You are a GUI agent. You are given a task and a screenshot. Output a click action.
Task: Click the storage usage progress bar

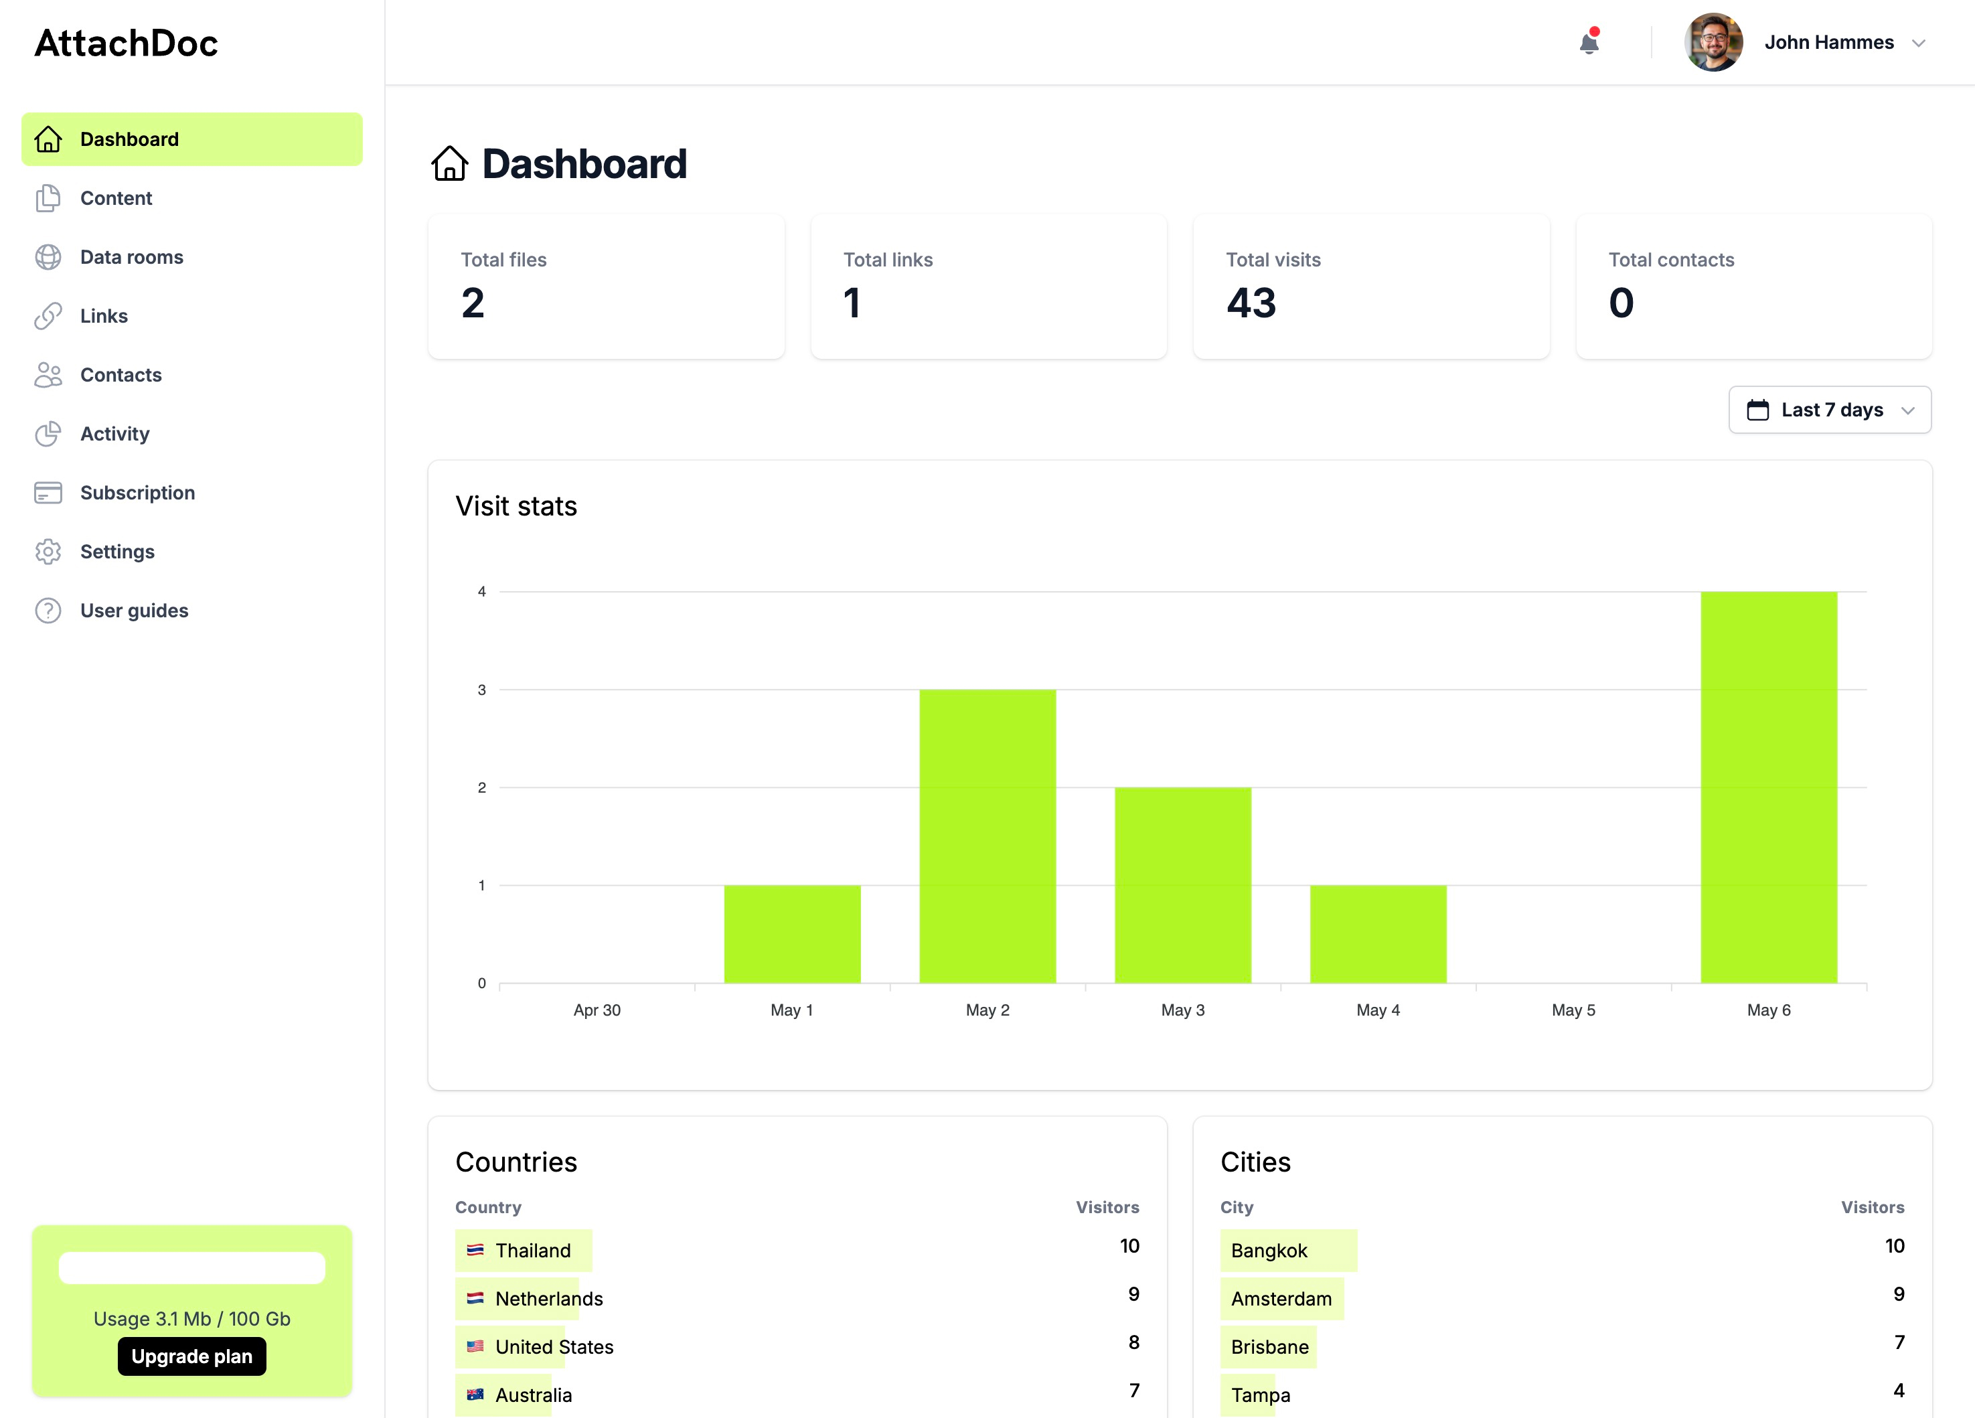coord(191,1267)
